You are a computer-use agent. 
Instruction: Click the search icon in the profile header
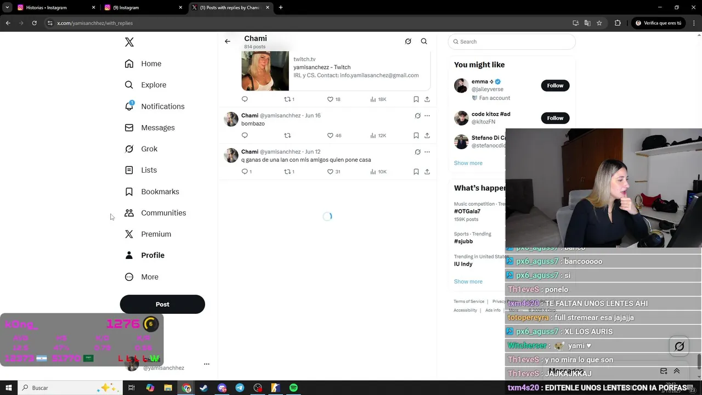424,41
